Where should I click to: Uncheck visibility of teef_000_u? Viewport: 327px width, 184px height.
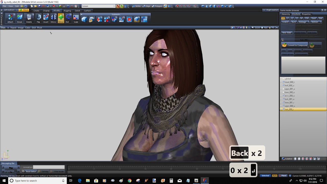(283, 86)
